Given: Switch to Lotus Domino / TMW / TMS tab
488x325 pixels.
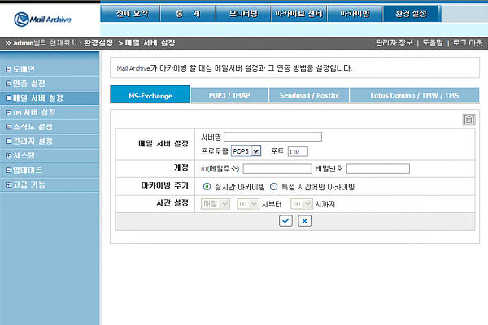Looking at the screenshot, I should coord(414,95).
